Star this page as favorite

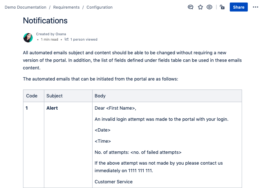200,7
